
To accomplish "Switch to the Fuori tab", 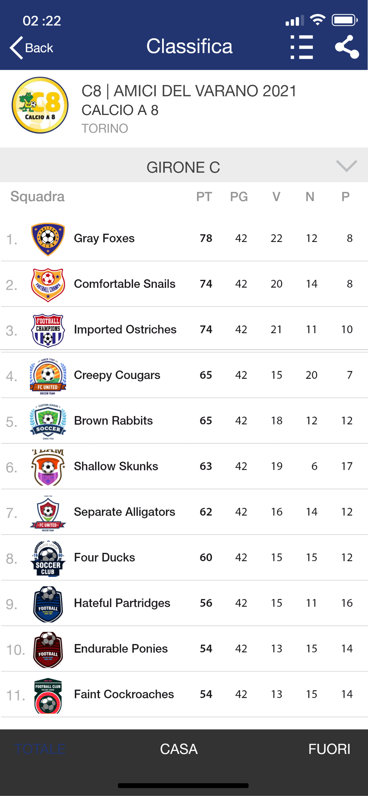I will (329, 749).
